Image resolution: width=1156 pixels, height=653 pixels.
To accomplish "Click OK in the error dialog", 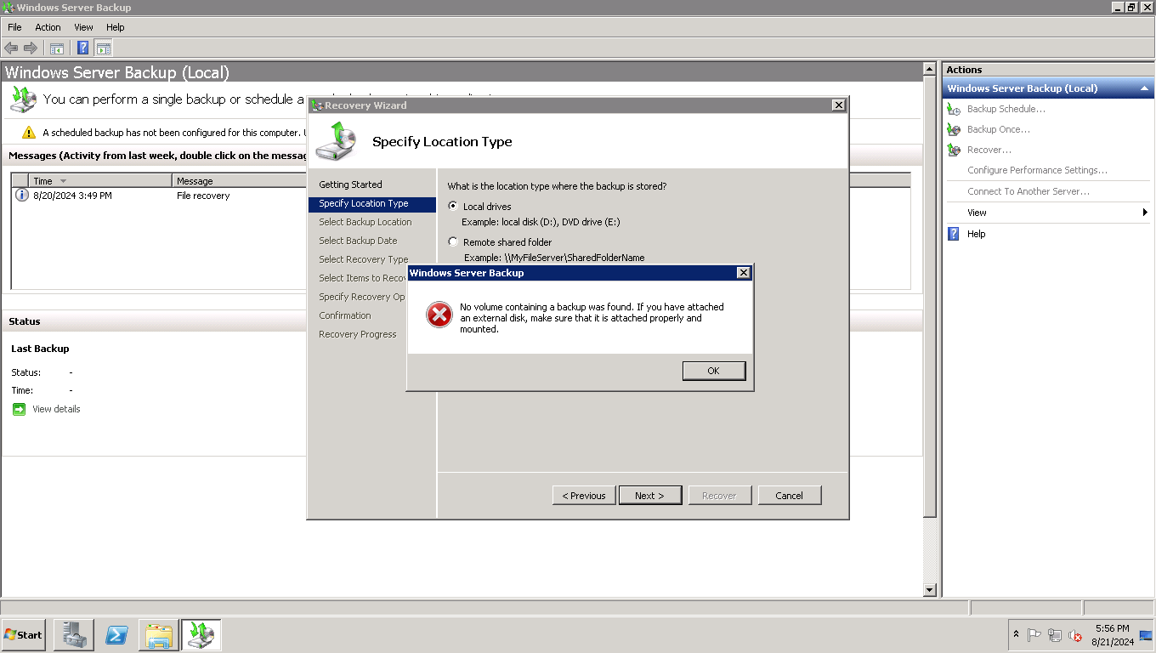I will click(713, 371).
